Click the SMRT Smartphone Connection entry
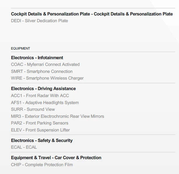This screenshot has height=174, width=179. pyautogui.click(x=42, y=71)
